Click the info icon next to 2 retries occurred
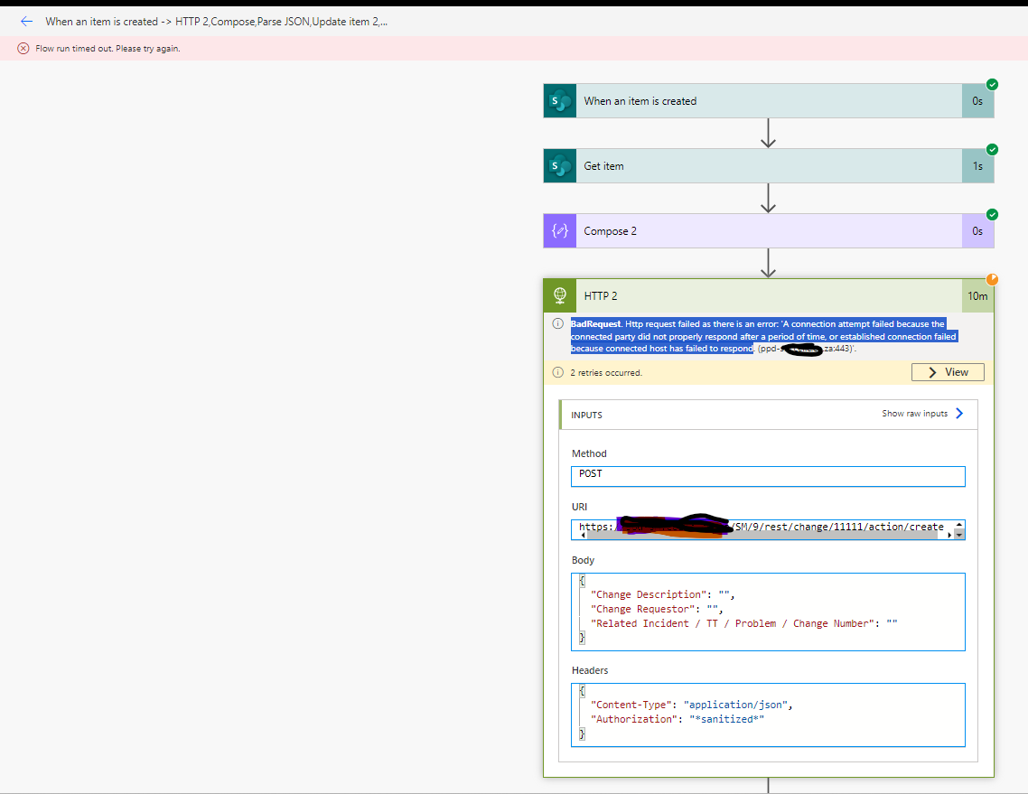 click(x=558, y=372)
